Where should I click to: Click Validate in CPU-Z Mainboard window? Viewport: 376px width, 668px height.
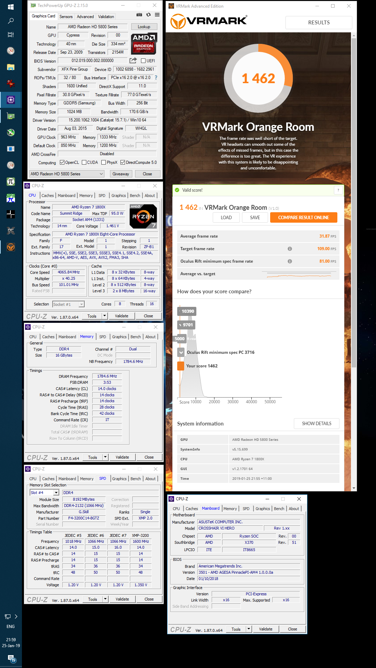coord(266,629)
